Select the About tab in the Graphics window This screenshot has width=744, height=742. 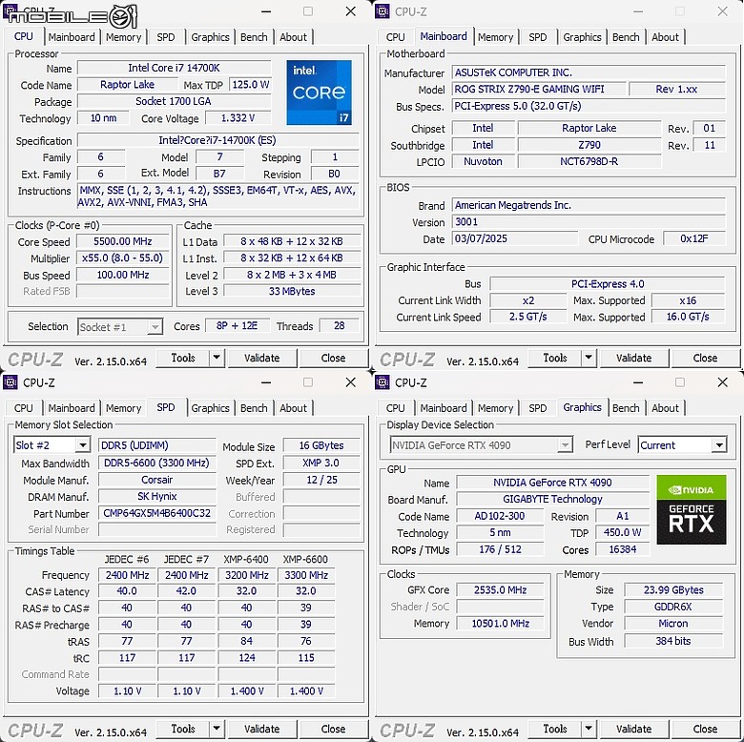665,408
